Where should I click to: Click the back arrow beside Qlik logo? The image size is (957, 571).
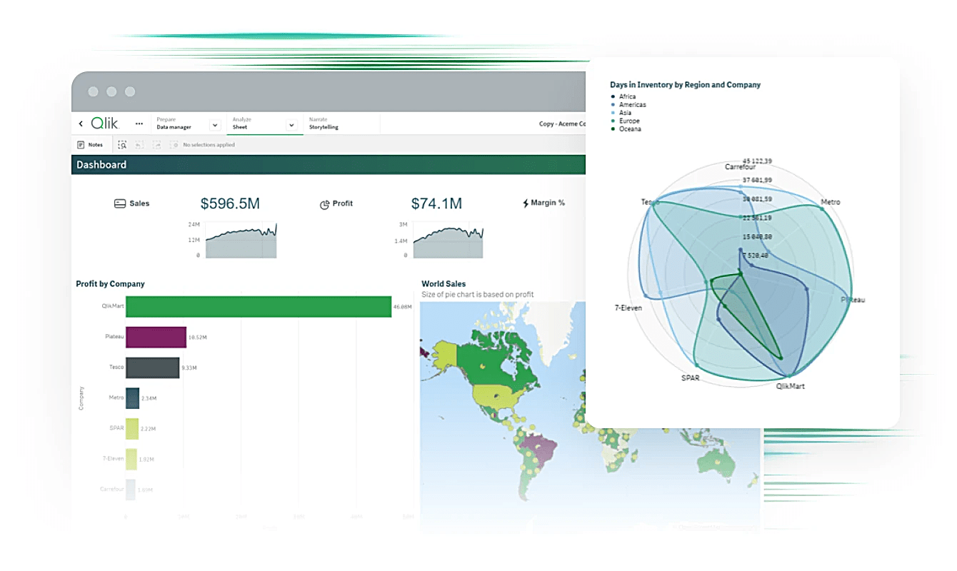coord(81,123)
